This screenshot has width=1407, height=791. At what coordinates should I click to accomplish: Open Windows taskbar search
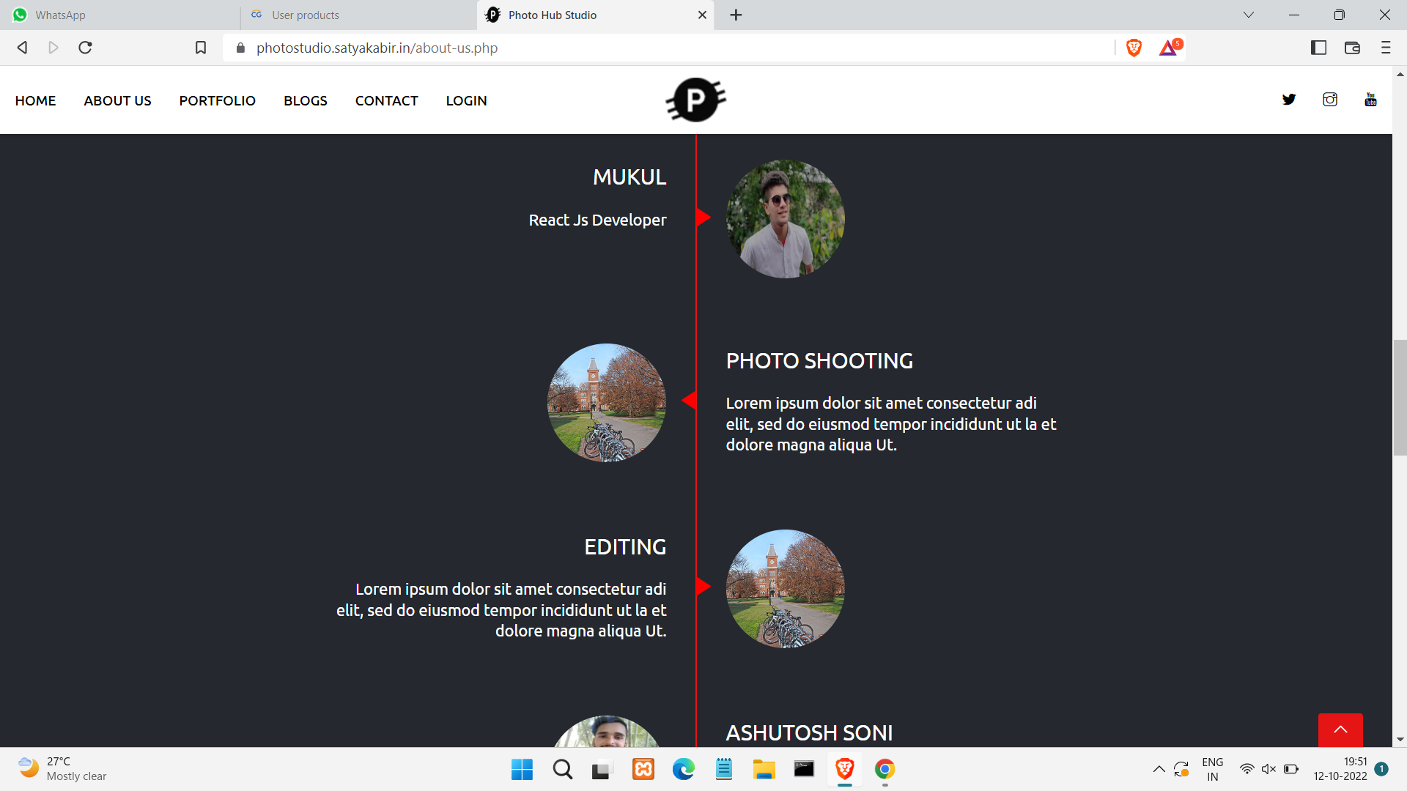tap(562, 769)
